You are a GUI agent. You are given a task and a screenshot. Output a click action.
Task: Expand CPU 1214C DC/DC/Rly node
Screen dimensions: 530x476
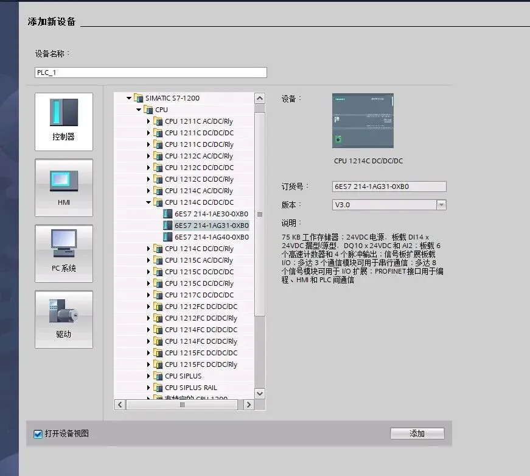tap(148, 249)
